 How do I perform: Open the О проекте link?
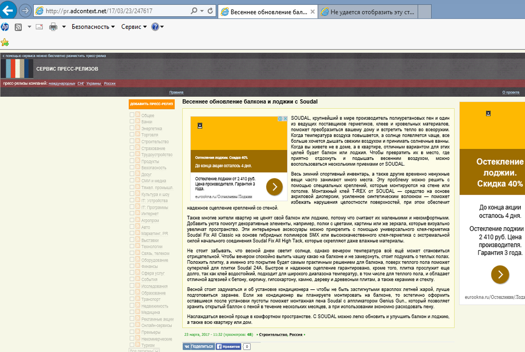tap(511, 92)
